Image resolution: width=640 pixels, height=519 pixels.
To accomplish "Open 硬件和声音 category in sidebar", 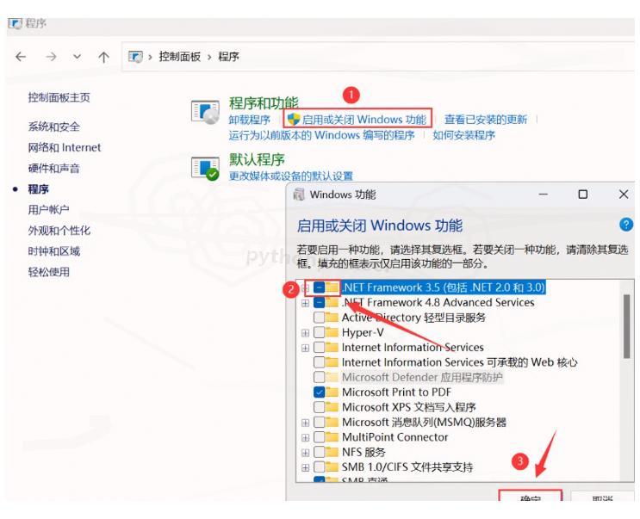I will point(54,169).
